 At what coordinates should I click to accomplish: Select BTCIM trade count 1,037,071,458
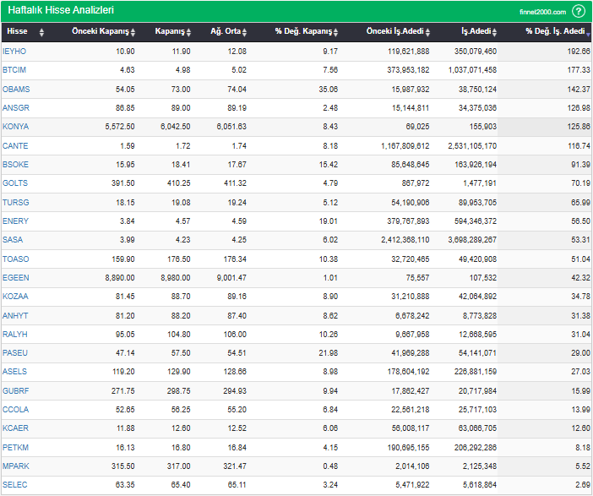472,70
